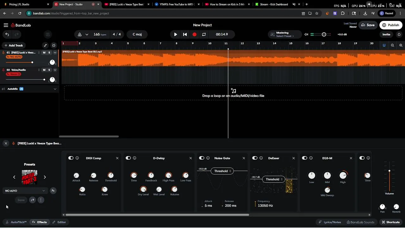
Task: Open the BandLab hamburger menu
Action: coord(6,25)
